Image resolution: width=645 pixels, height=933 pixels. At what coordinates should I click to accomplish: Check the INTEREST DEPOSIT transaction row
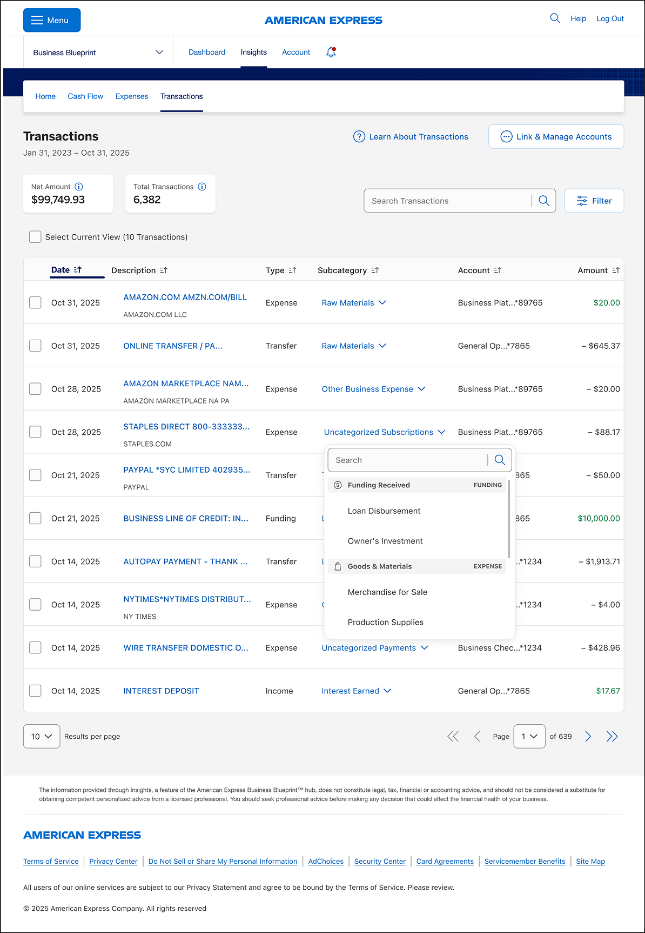click(35, 691)
